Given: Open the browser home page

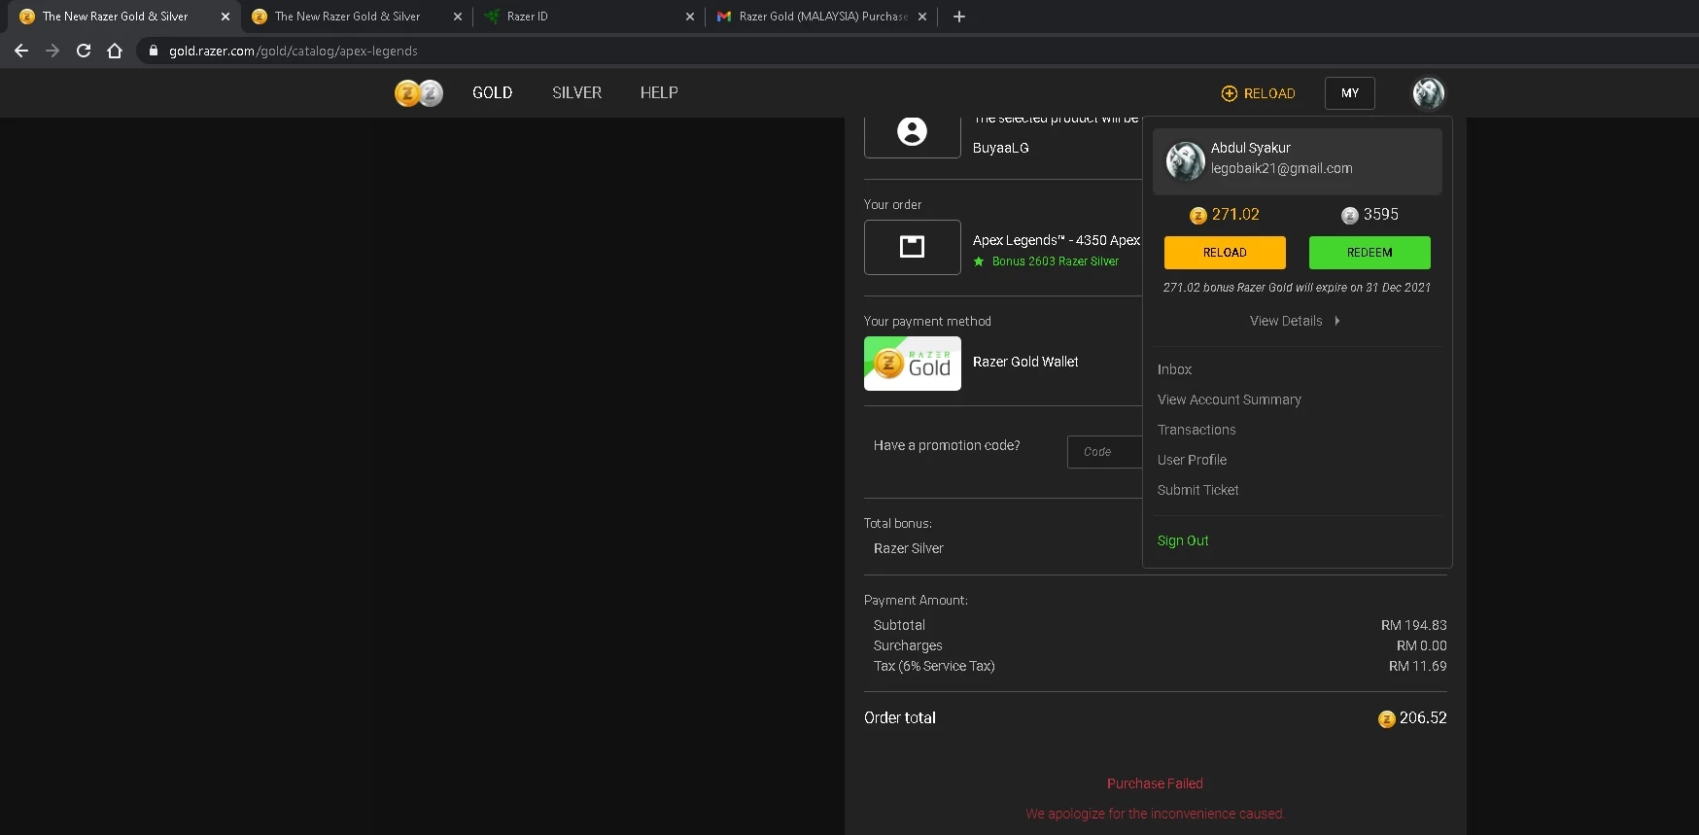Looking at the screenshot, I should coord(115,51).
